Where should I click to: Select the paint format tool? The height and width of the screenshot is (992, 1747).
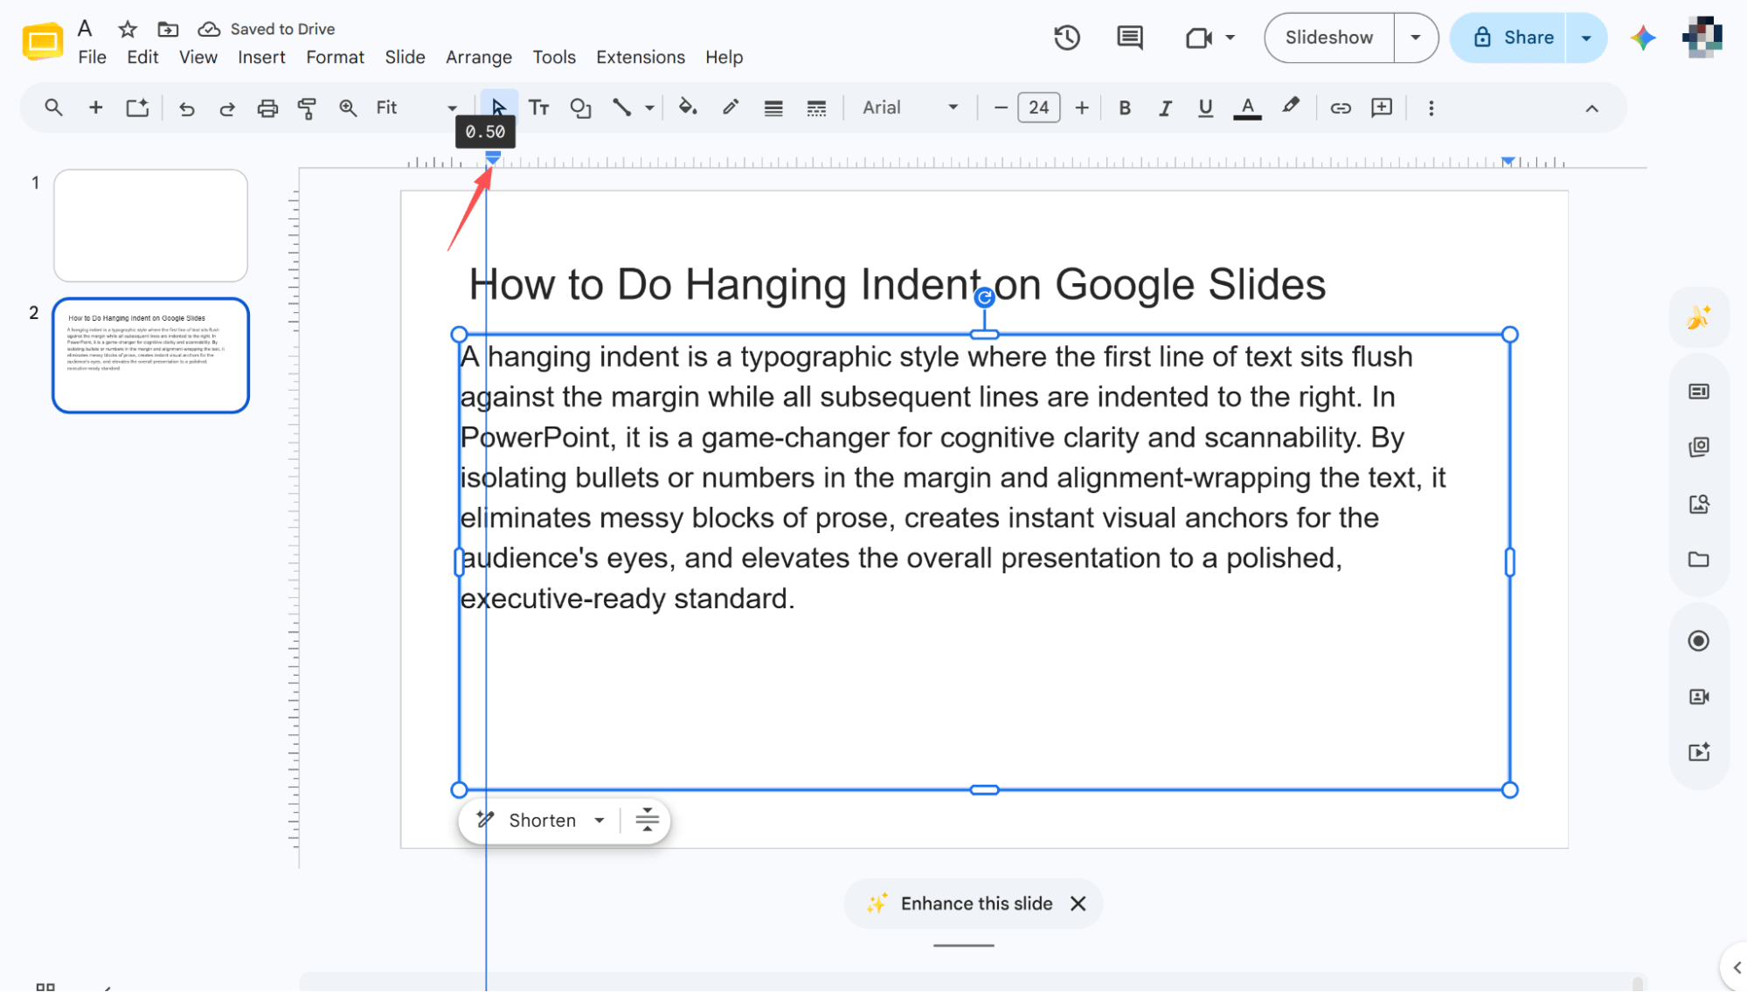coord(307,108)
